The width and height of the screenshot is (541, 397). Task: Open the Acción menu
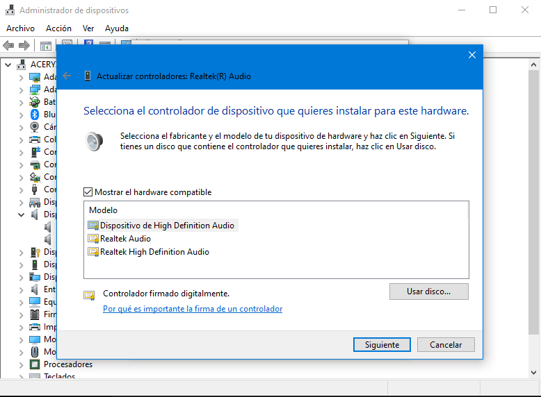(58, 28)
